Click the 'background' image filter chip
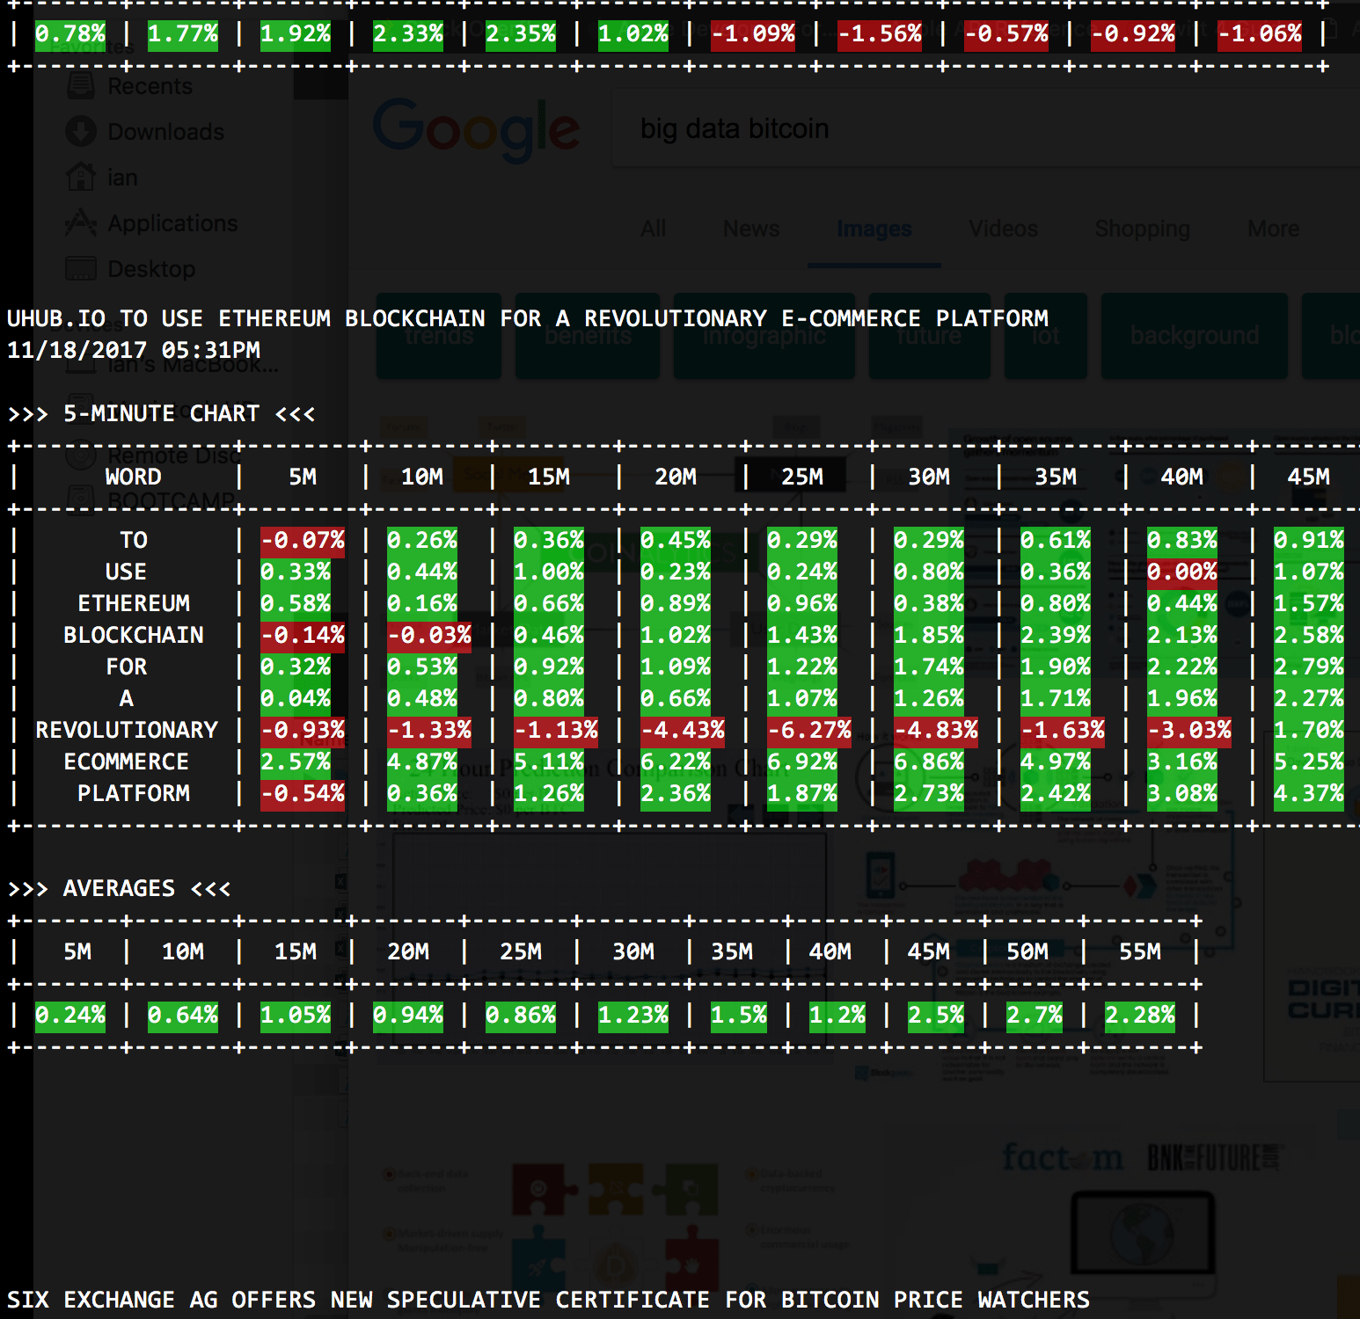 coord(1194,336)
